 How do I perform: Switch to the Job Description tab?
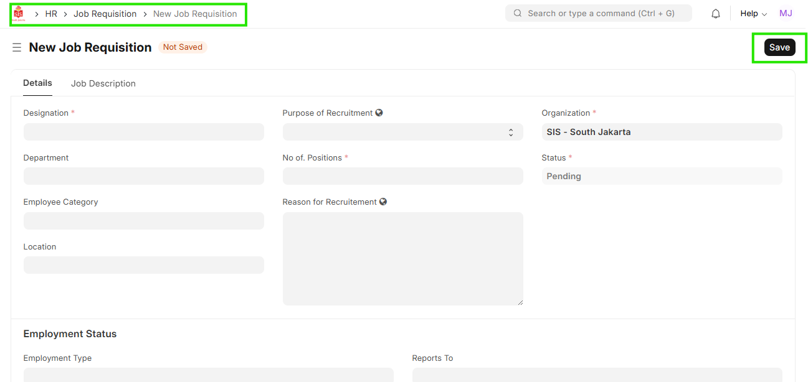(103, 83)
